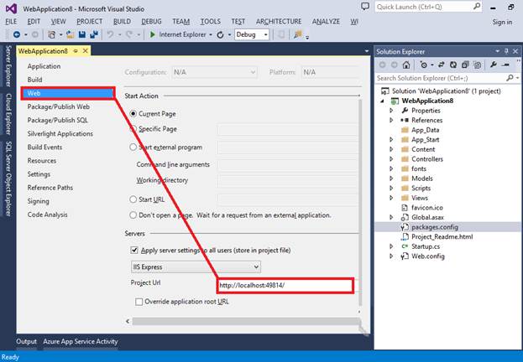Viewport: 523px width, 362px height.
Task: Switch to the Build Events tab
Action: coord(44,147)
